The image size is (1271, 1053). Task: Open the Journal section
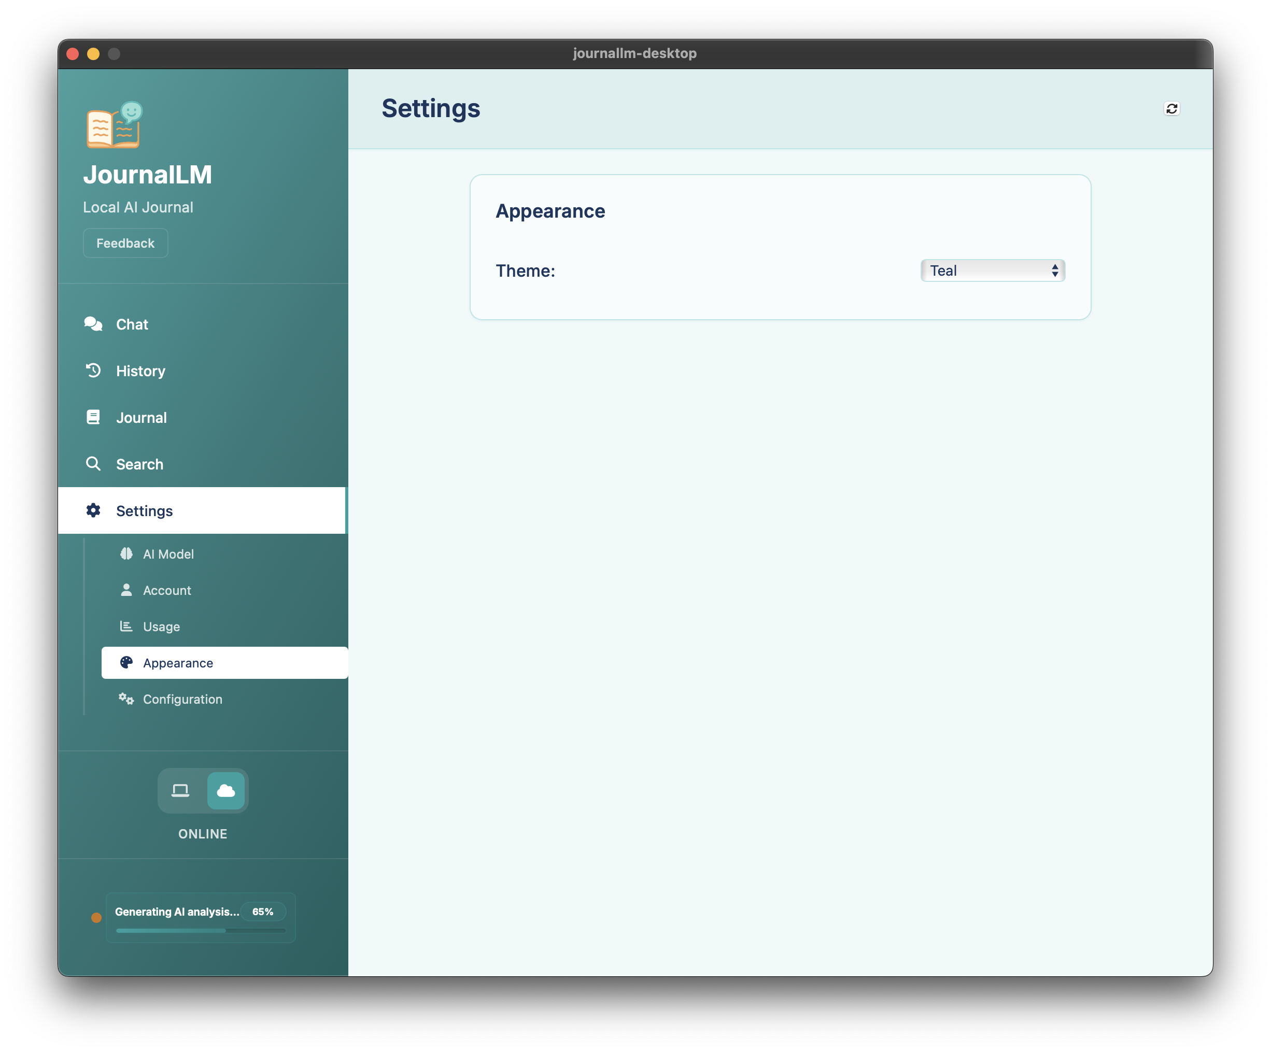[x=141, y=417]
